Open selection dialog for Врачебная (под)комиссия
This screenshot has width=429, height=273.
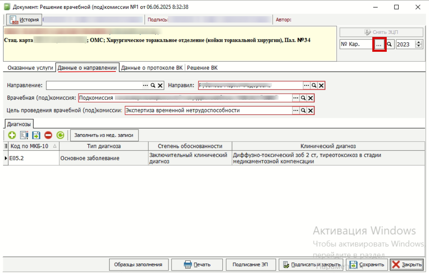point(296,98)
